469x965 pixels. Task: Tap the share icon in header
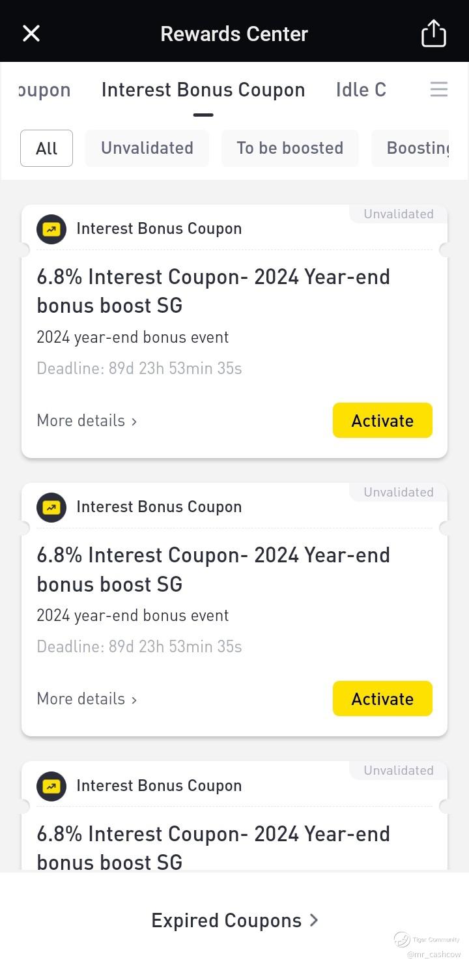pyautogui.click(x=433, y=33)
